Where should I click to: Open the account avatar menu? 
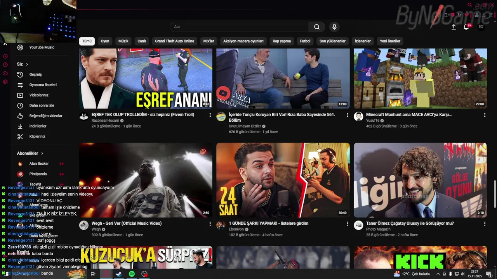pyautogui.click(x=481, y=27)
